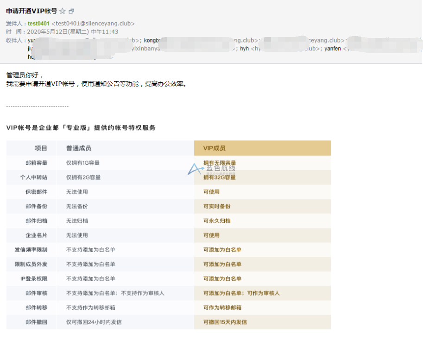Click the 项目 column header
Screen dimensions: 423x339
[41, 148]
